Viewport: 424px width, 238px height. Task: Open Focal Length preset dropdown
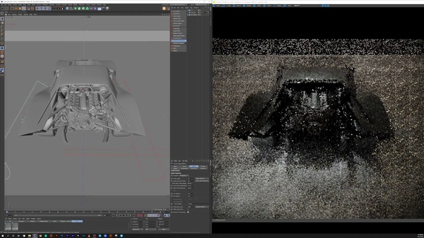(x=202, y=178)
